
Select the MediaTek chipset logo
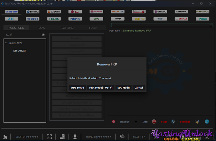[118, 12]
